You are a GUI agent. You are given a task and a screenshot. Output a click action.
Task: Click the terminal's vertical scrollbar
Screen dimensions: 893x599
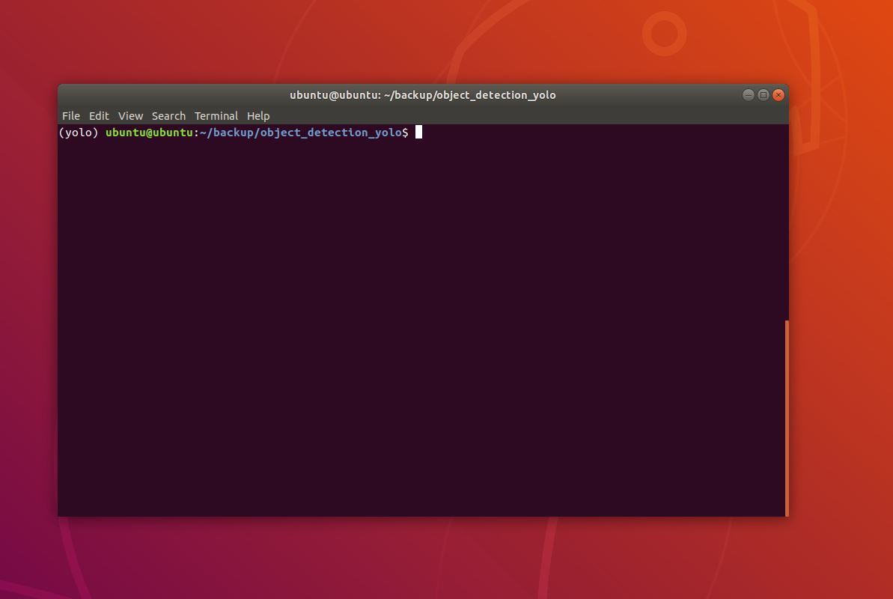(787, 419)
